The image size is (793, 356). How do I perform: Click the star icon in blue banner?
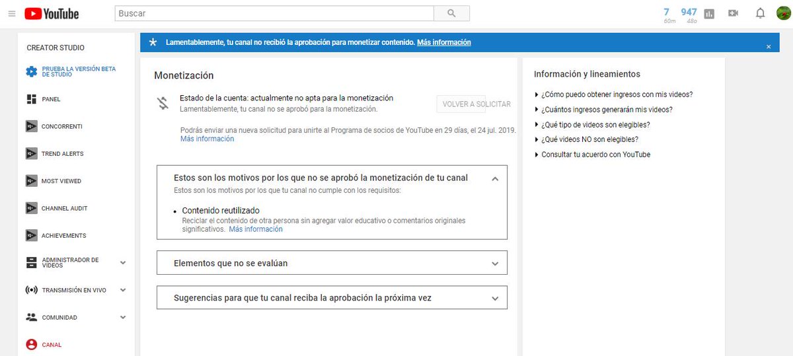[153, 42]
